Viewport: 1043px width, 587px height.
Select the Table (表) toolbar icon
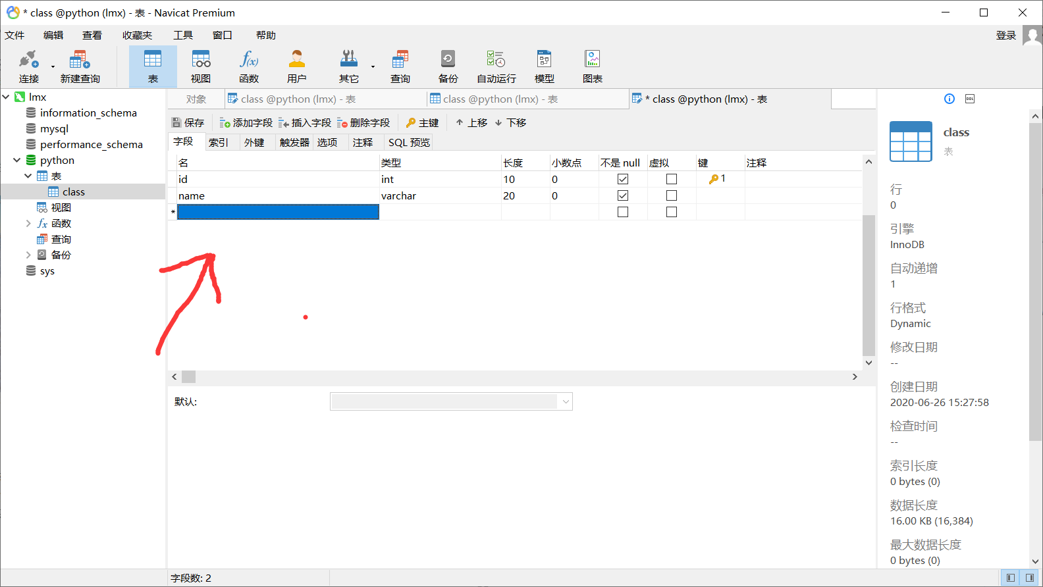coord(153,66)
